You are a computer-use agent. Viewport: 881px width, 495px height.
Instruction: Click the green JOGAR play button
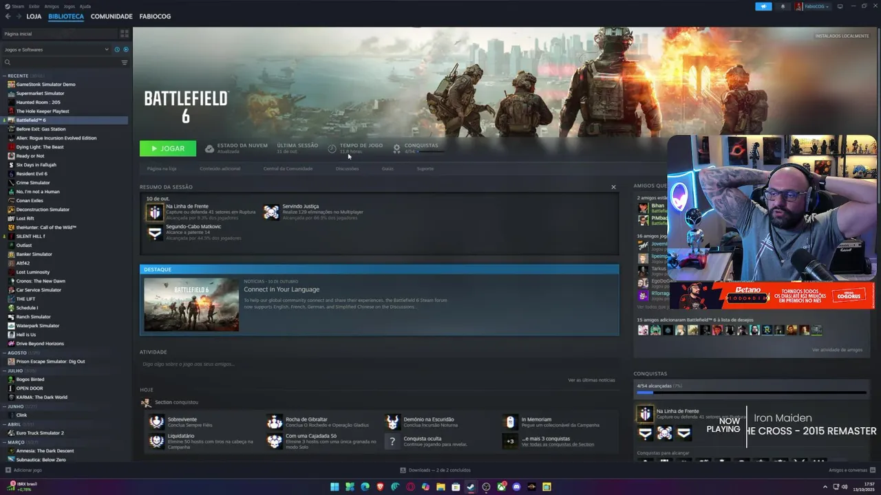168,148
